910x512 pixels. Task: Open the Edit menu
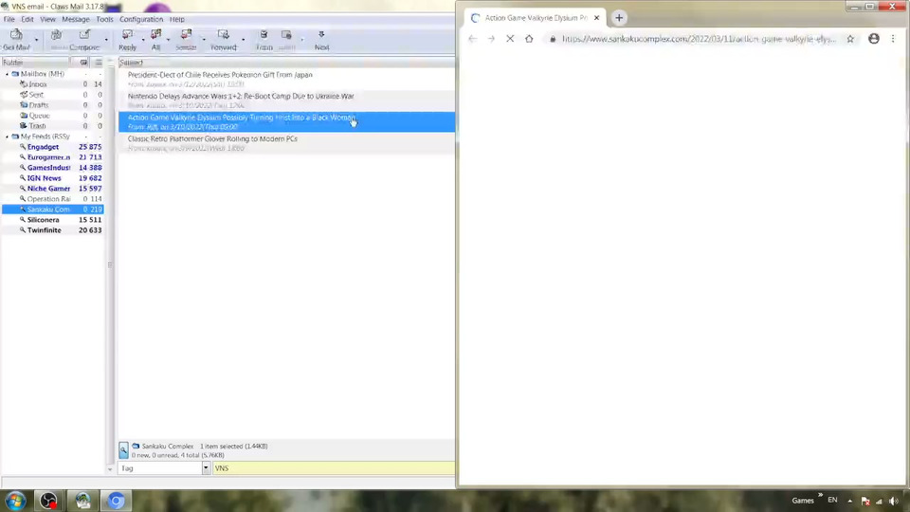(27, 19)
